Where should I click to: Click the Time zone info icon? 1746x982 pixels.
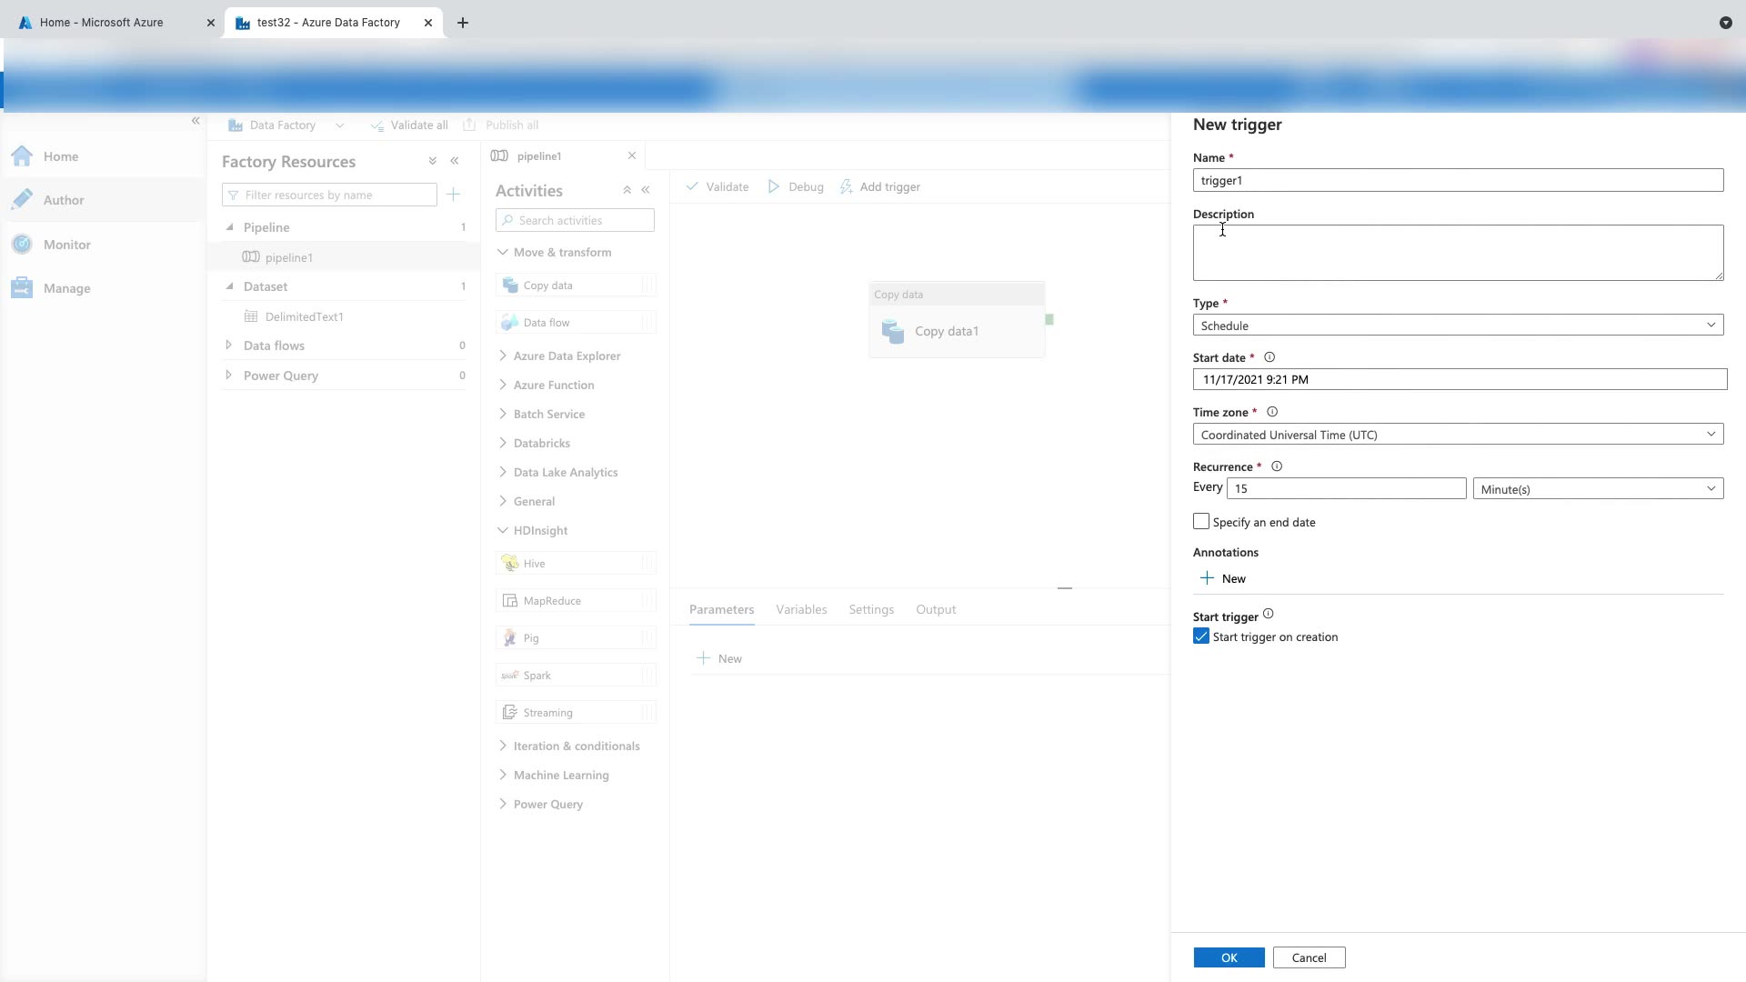click(x=1272, y=412)
